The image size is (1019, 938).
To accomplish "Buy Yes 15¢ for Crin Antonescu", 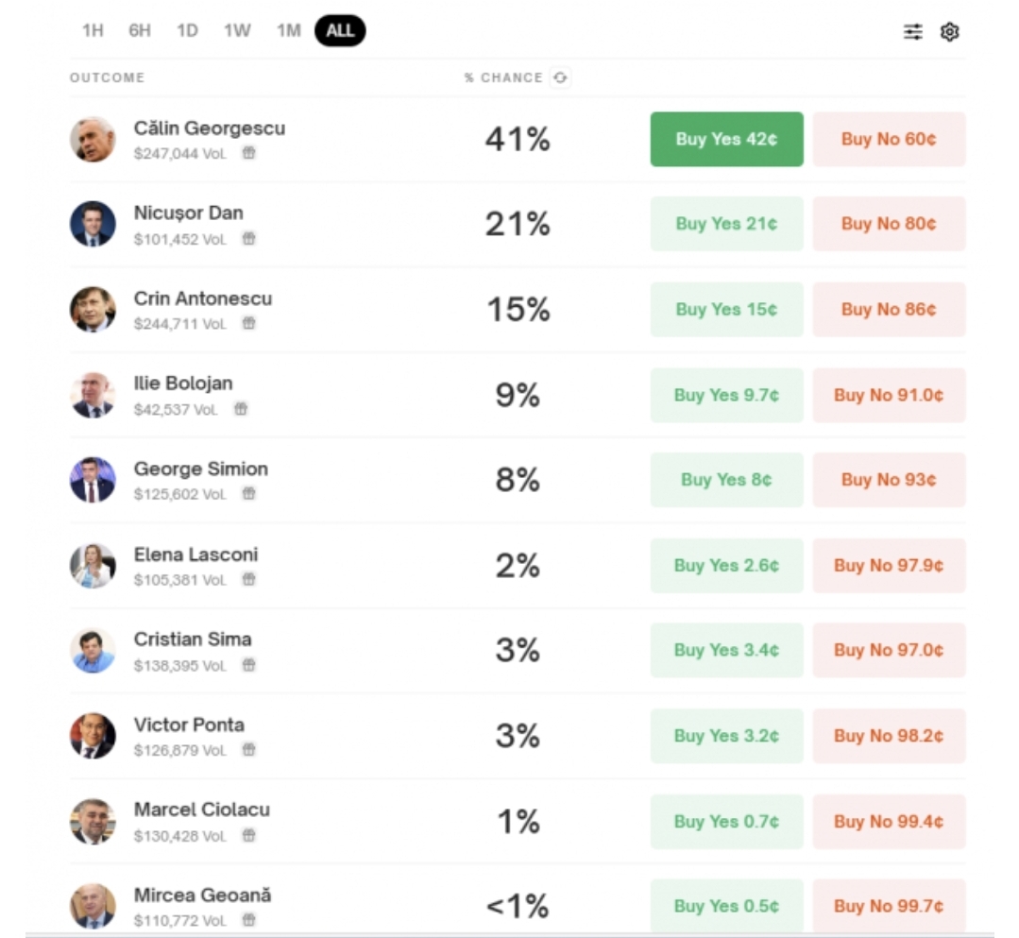I will (726, 310).
